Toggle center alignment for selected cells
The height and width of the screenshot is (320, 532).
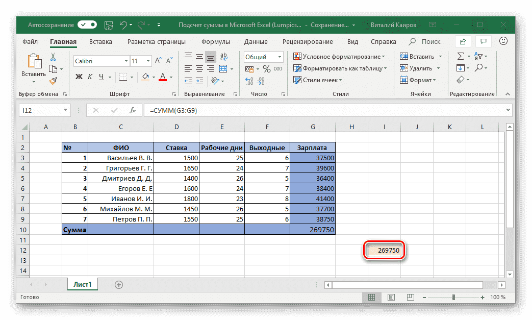199,68
